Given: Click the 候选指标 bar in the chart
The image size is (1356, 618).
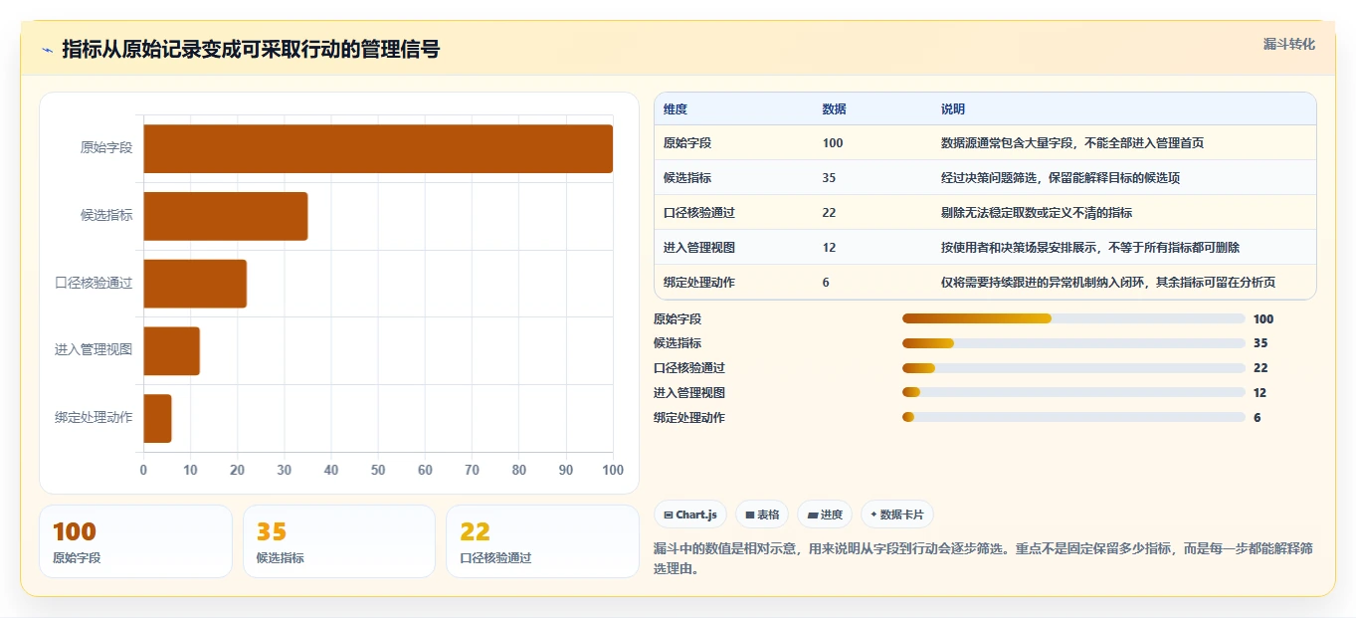Looking at the screenshot, I should pos(226,216).
